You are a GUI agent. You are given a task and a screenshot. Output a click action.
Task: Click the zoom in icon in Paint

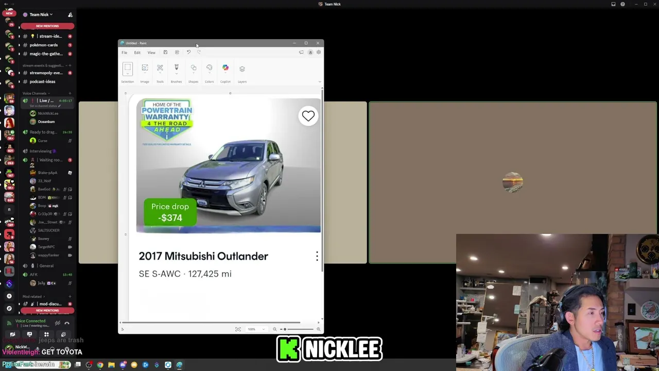[x=319, y=329]
